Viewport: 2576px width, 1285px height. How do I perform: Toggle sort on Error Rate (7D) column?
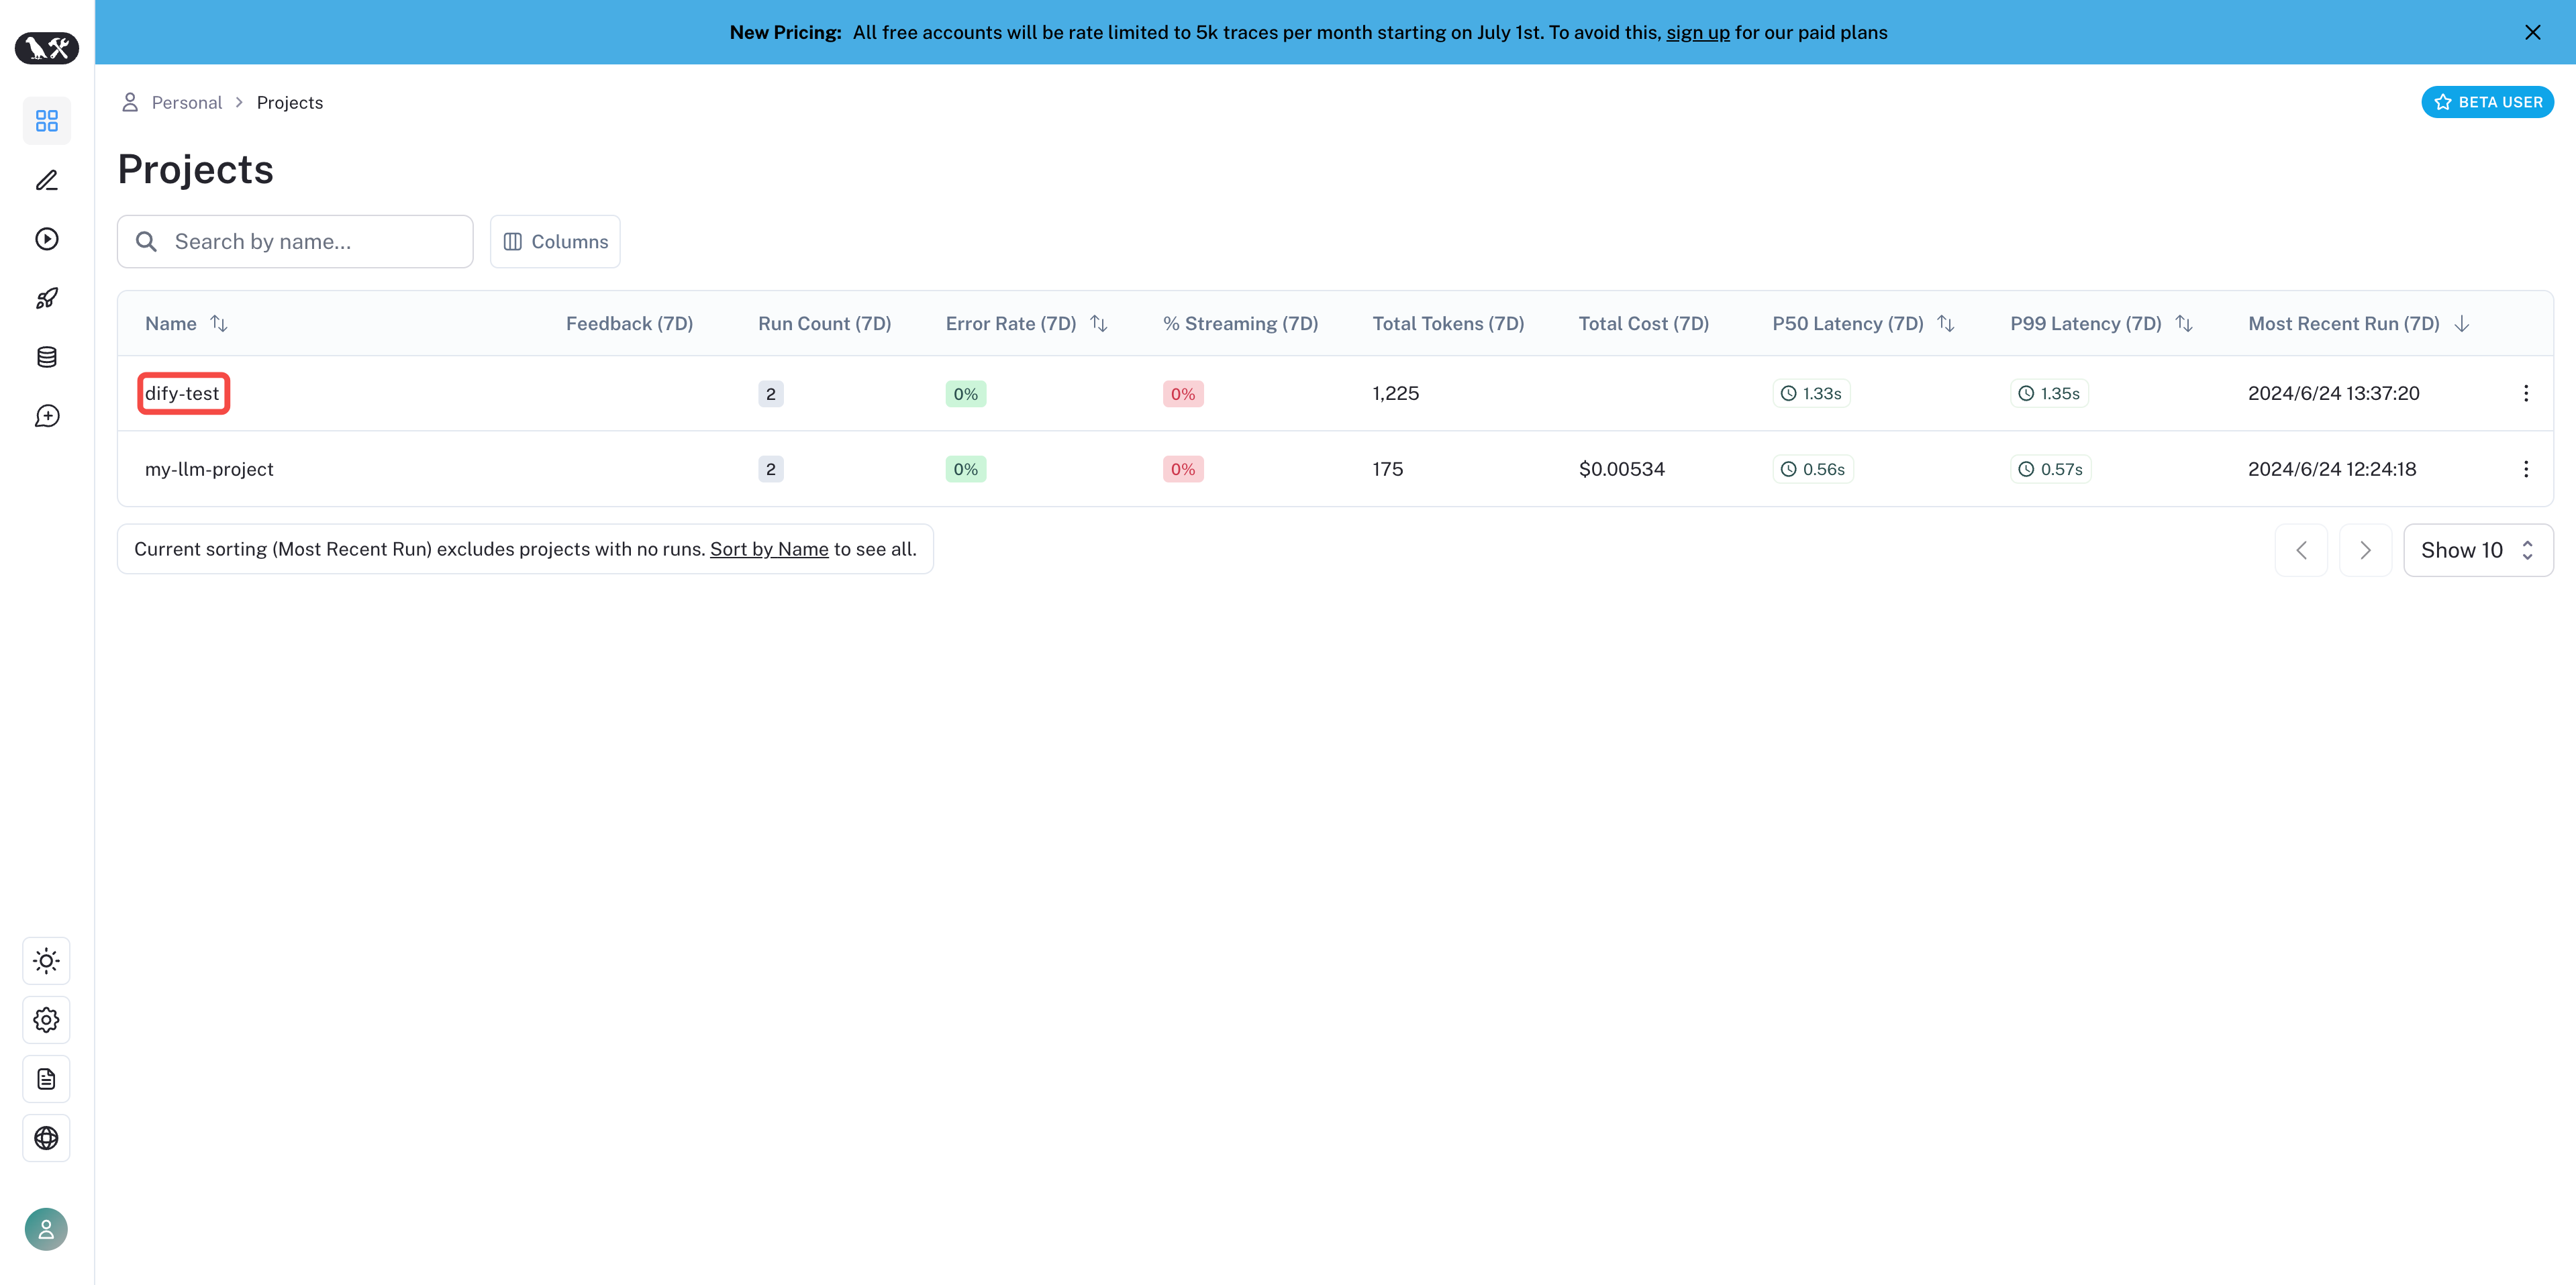pos(1098,324)
